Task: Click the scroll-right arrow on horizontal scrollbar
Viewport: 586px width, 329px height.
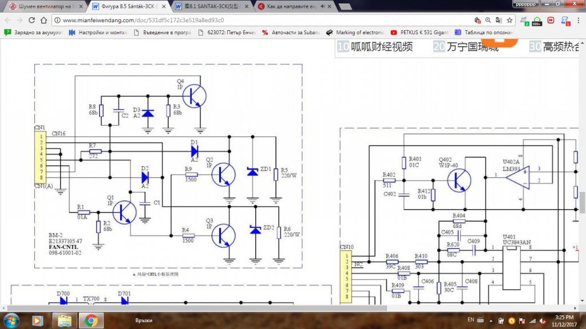Action: click(575, 308)
